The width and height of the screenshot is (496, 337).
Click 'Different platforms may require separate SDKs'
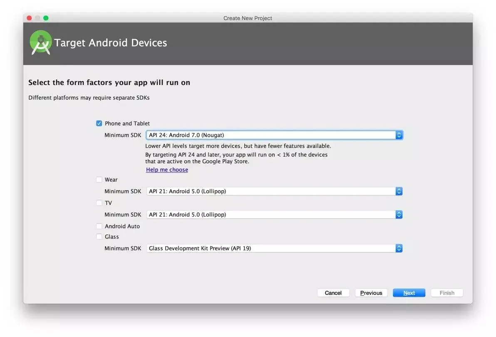tap(89, 97)
